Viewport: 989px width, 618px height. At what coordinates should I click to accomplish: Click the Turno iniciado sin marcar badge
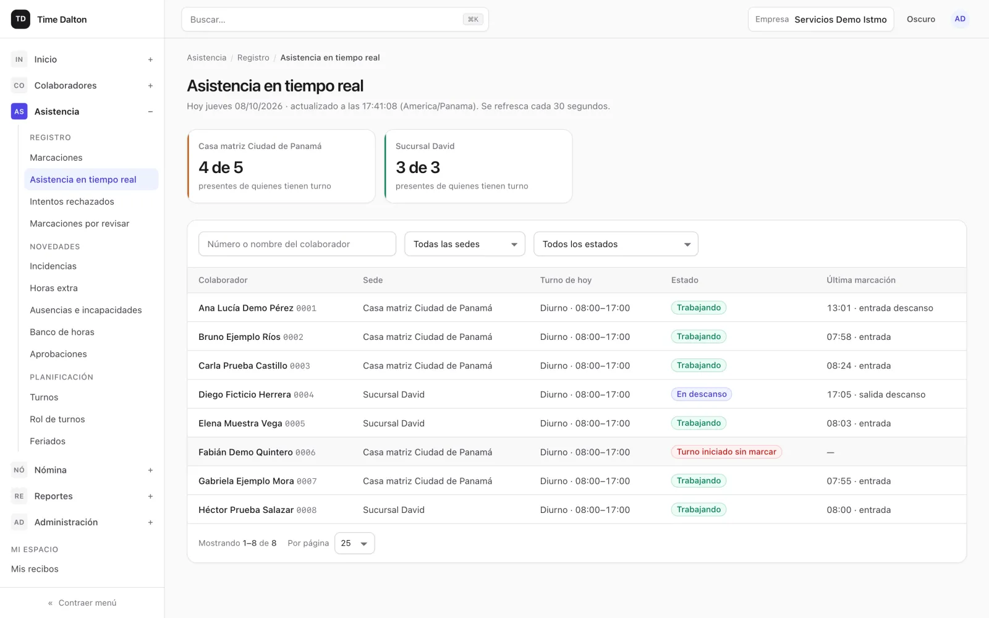[726, 452]
